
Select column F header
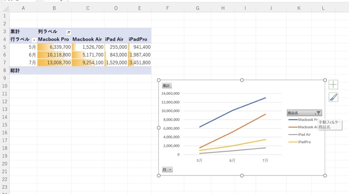(x=168, y=8)
